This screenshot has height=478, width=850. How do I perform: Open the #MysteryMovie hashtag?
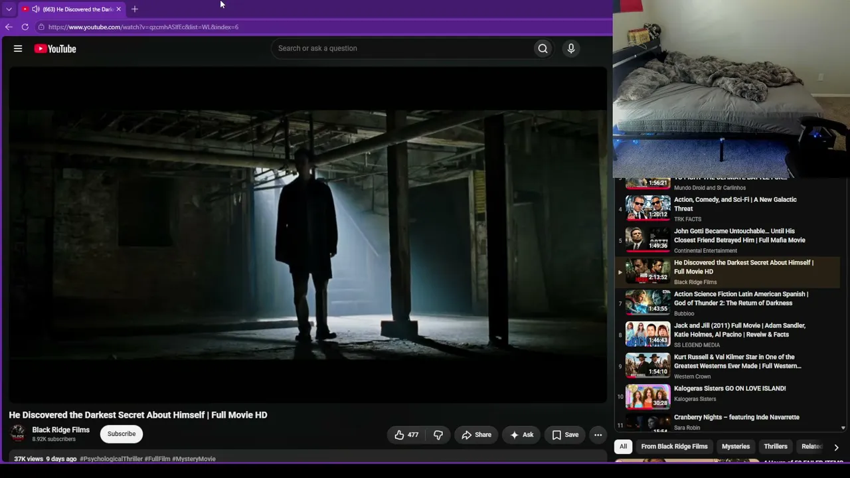click(194, 459)
